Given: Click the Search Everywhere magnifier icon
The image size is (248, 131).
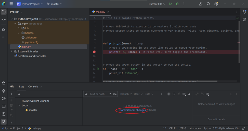Looking at the screenshot, I should (208, 4).
